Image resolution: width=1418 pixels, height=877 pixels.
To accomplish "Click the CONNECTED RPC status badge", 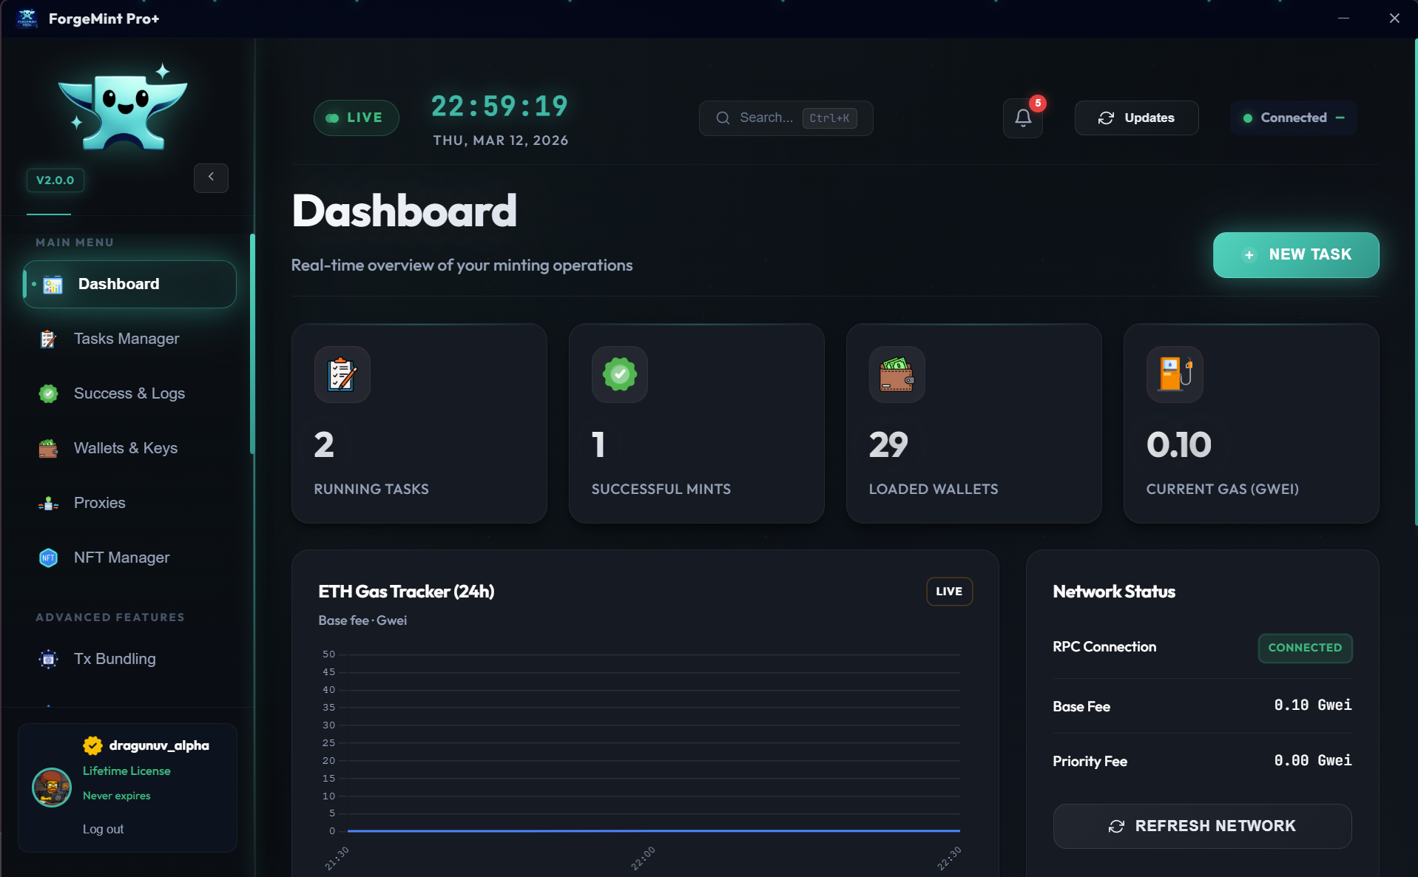I will tap(1304, 648).
